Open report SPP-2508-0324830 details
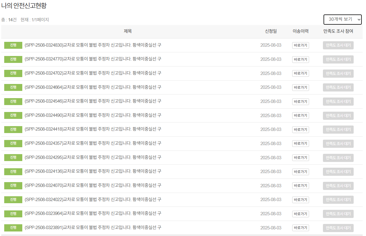 click(92, 45)
